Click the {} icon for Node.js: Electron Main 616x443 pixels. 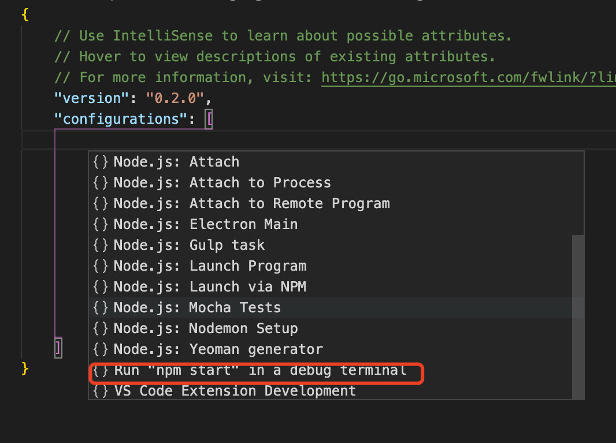99,224
